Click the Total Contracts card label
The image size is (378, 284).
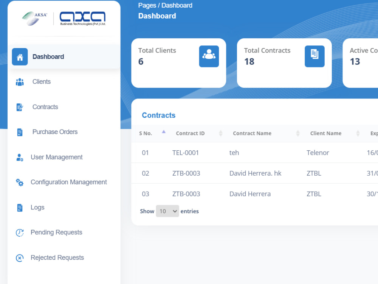point(267,50)
